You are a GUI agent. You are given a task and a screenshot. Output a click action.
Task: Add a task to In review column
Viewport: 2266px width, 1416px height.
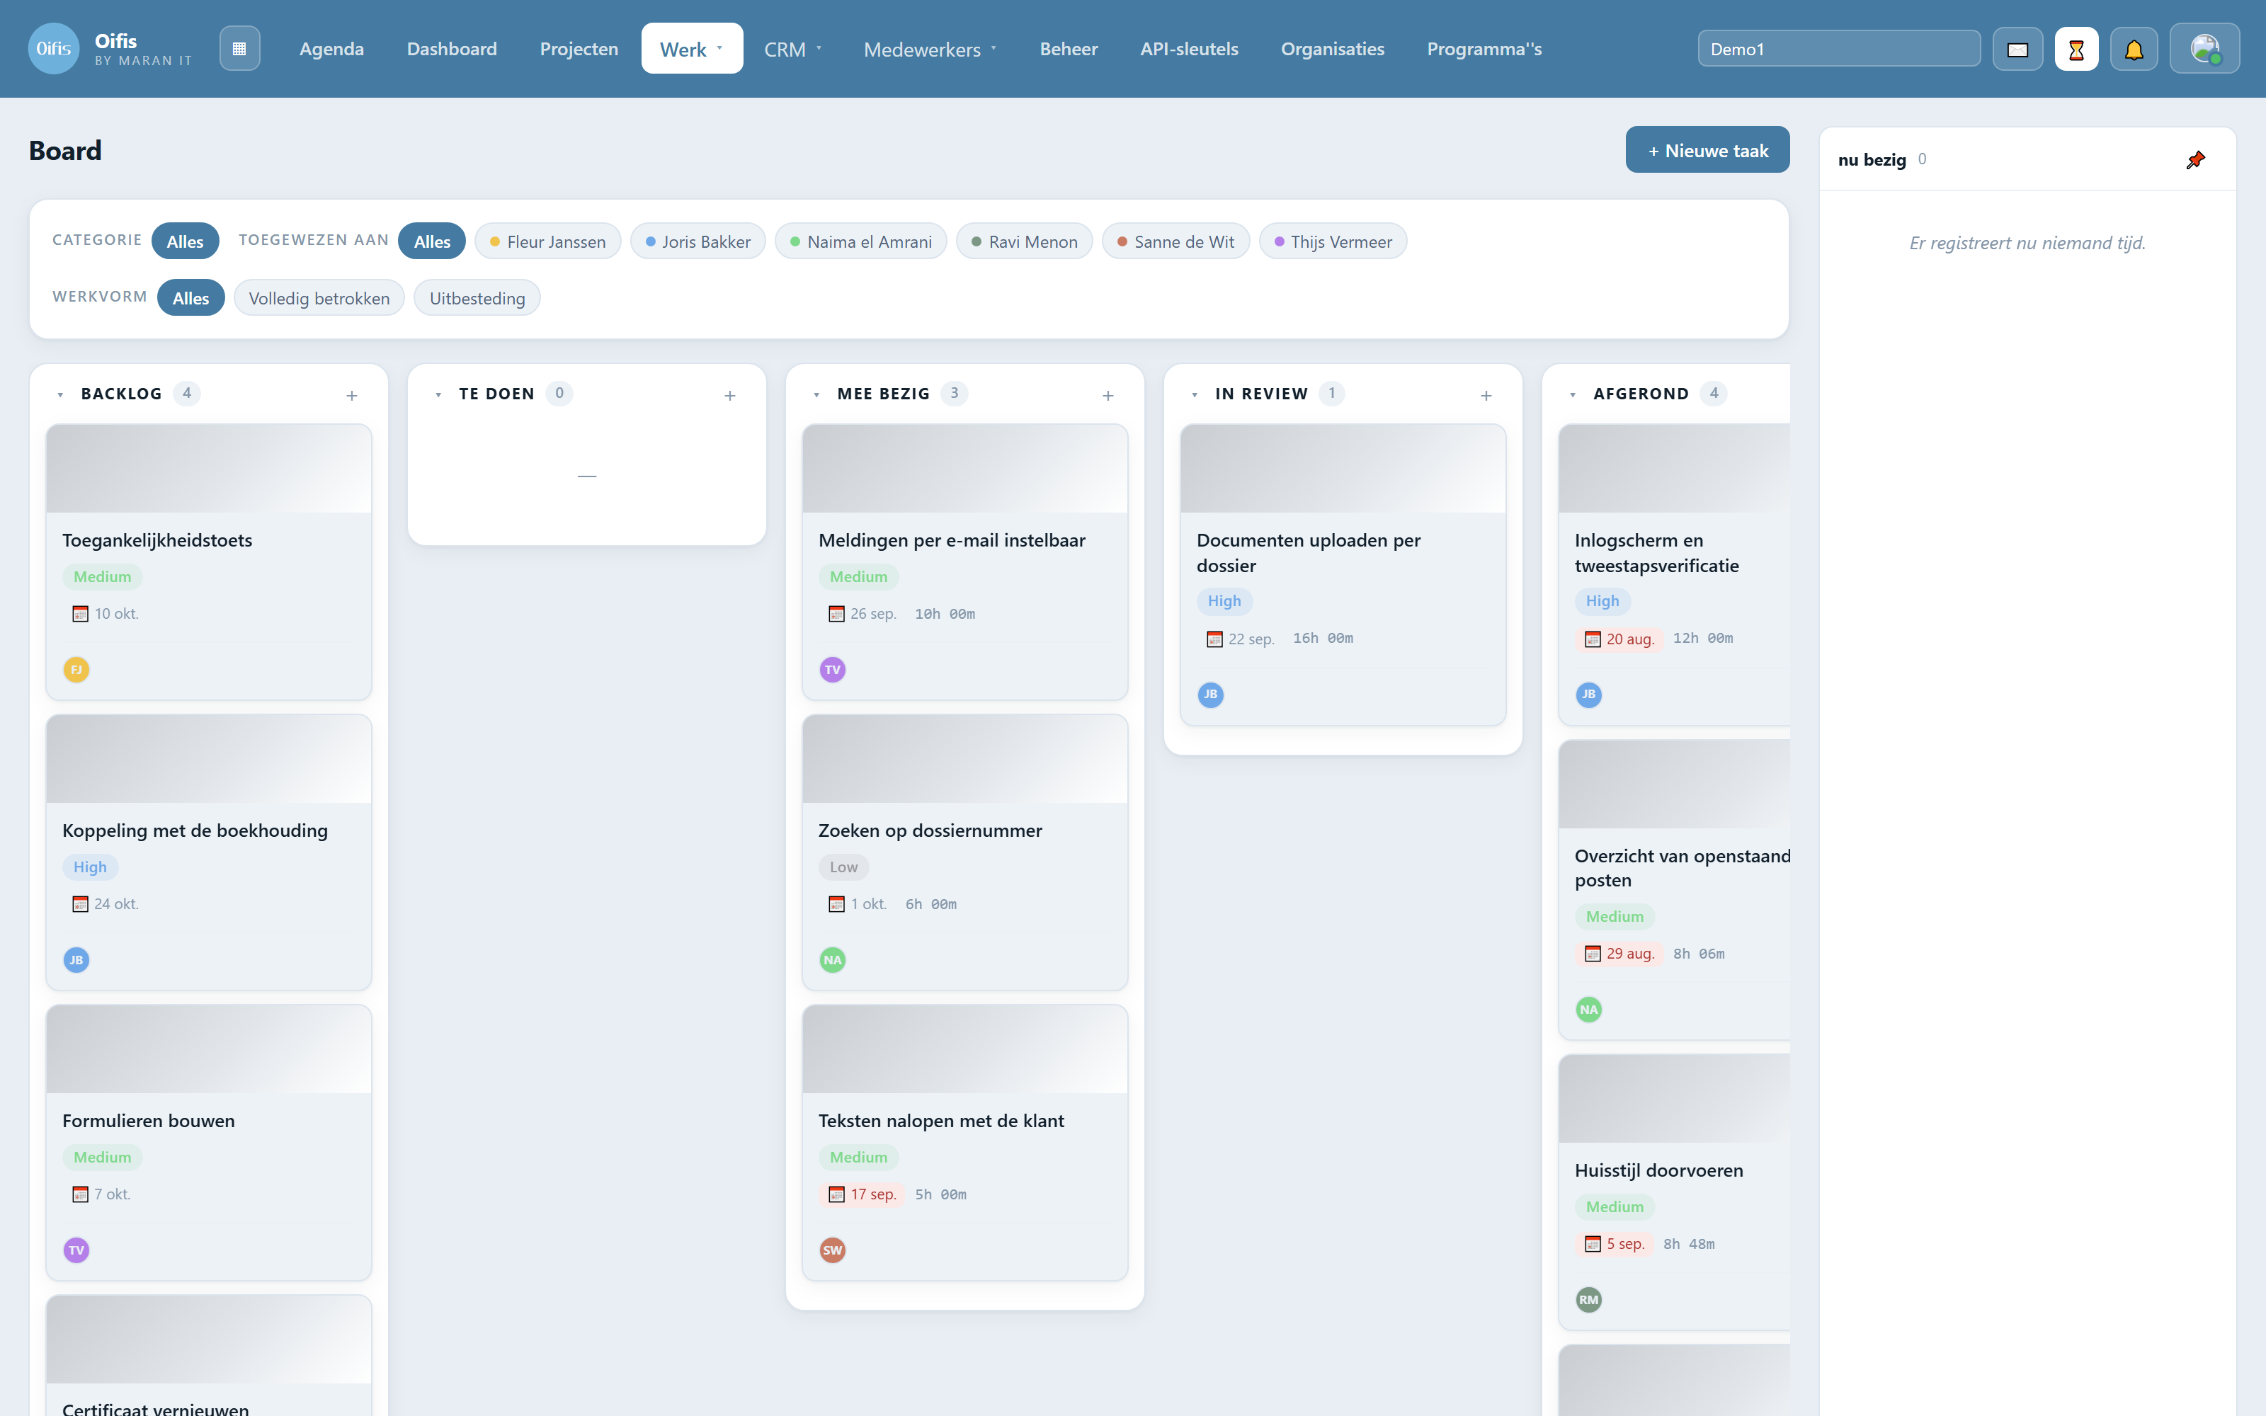1486,395
